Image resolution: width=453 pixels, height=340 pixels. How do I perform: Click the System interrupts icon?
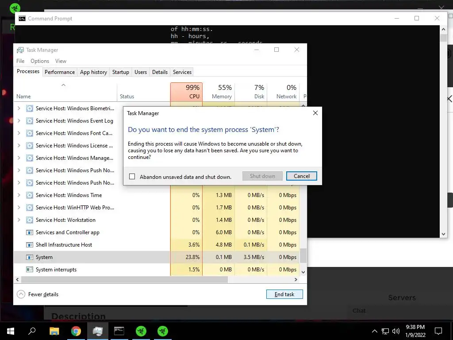[x=30, y=270]
